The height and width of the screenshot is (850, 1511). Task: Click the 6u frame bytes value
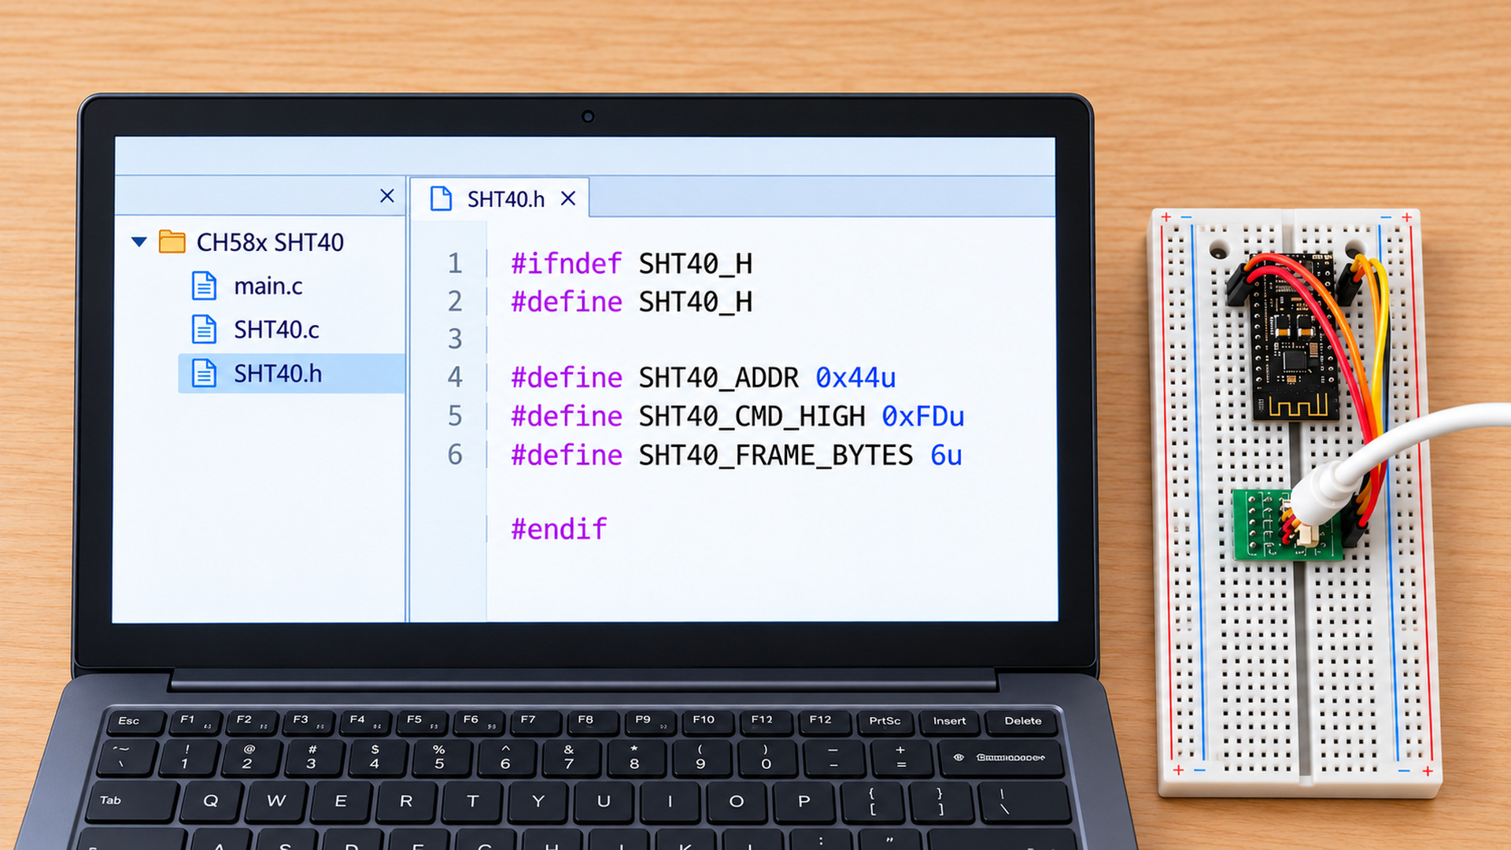946,455
